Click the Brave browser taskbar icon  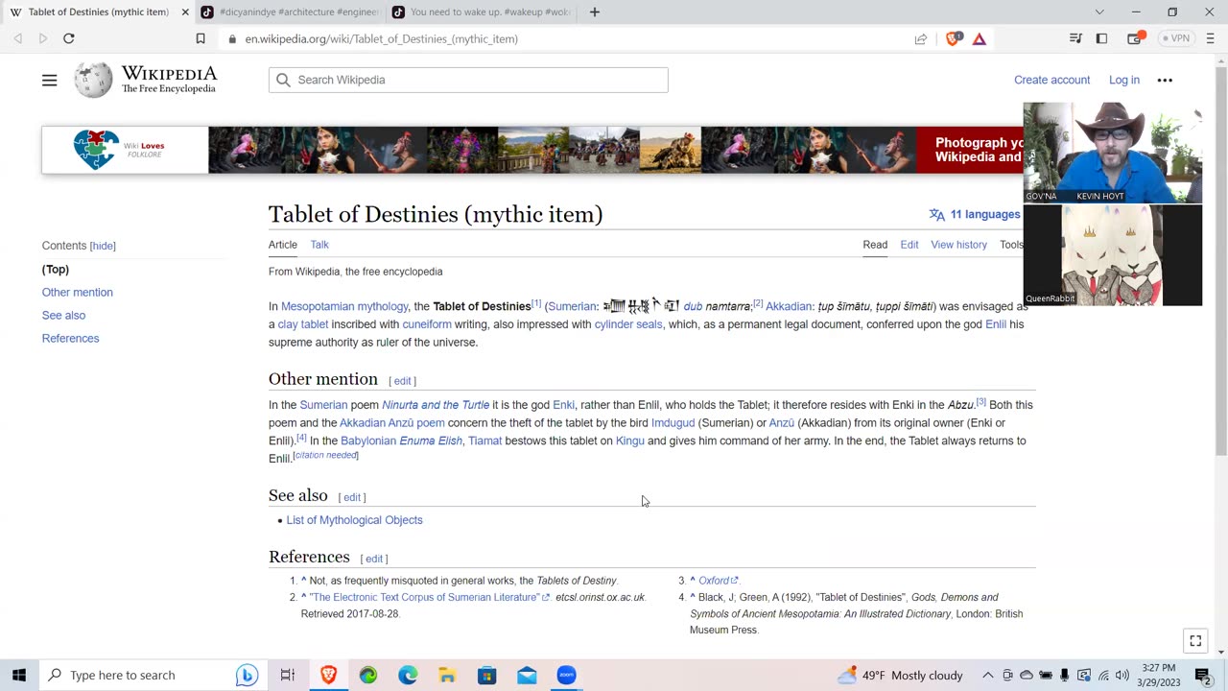[x=328, y=675]
